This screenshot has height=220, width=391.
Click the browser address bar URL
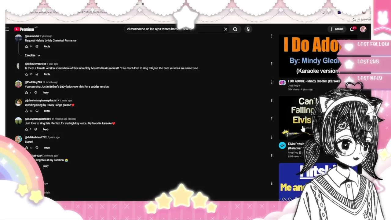point(69,12)
